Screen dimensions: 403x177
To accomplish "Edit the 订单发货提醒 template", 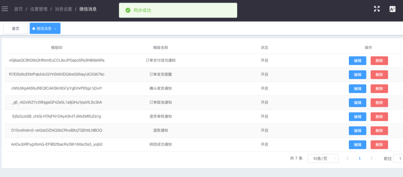I will (357, 74).
